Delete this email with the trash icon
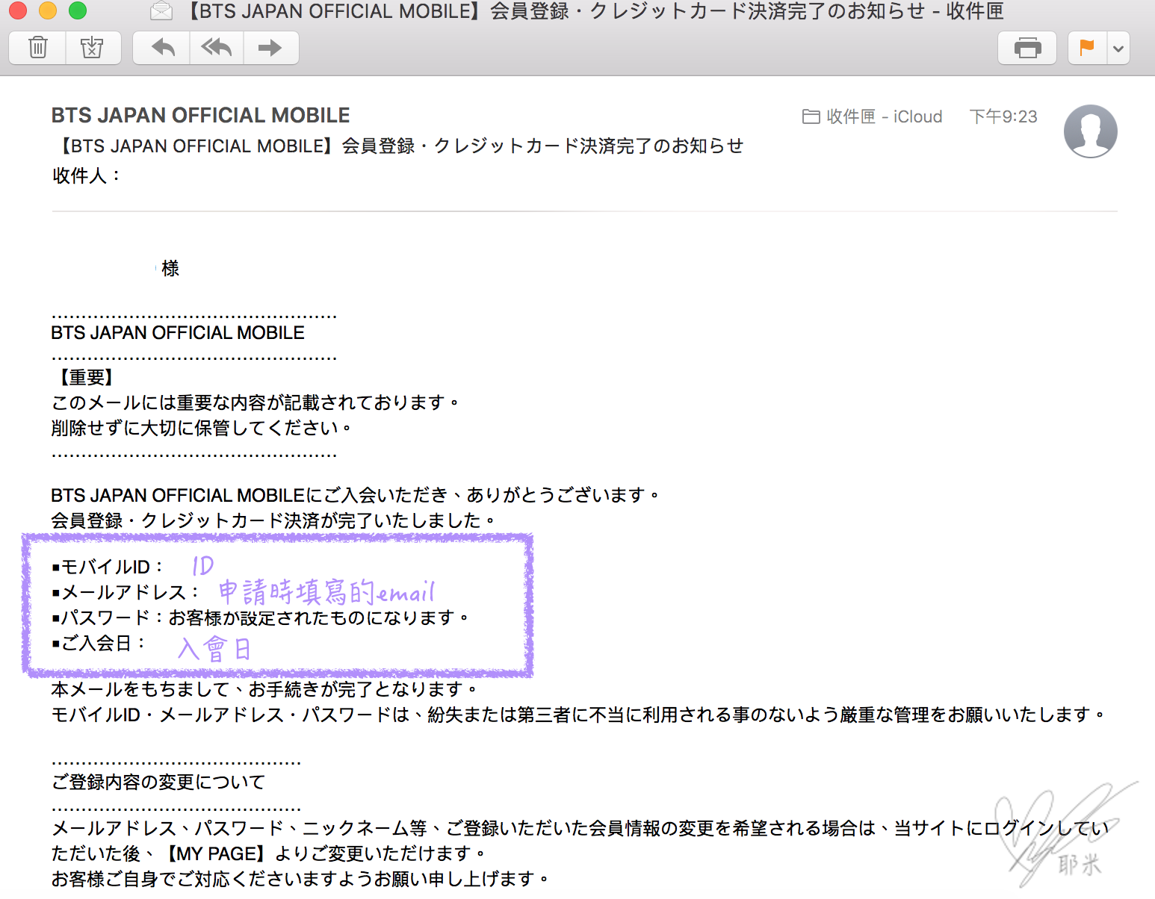This screenshot has width=1155, height=899. point(37,48)
